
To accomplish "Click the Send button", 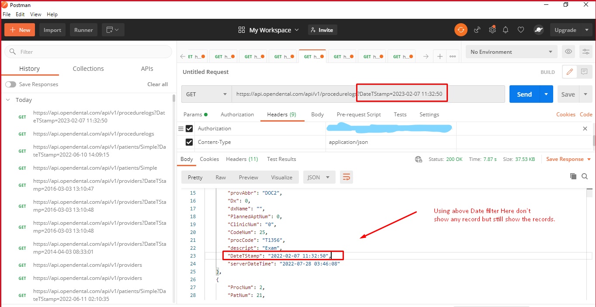I will [524, 94].
